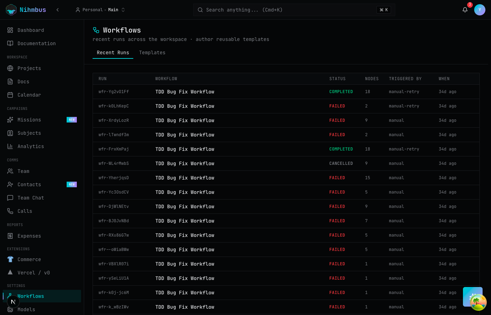Click workflow name in row wfr-Yc3OsdCV
This screenshot has width=491, height=315.
click(x=185, y=192)
